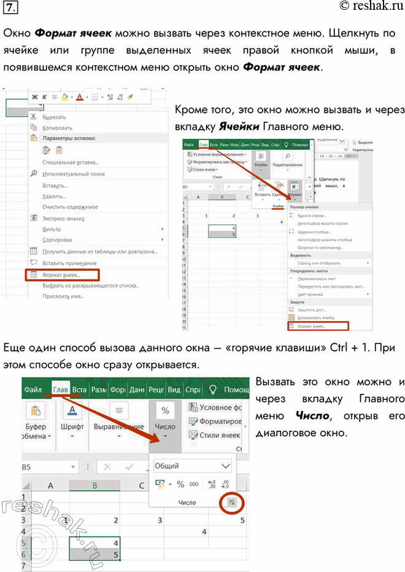Choose Высота строки... in Формат menu

pyautogui.click(x=312, y=216)
